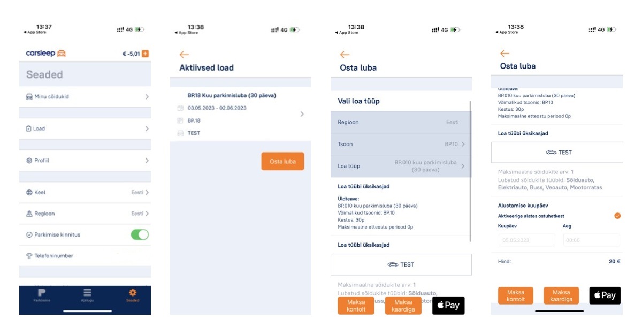The height and width of the screenshot is (334, 642).
Task: Expand the Regioon Eesti setting row
Action: coord(86,214)
